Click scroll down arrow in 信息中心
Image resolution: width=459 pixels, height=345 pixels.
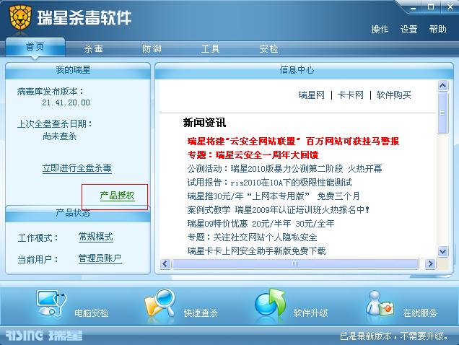(x=442, y=251)
